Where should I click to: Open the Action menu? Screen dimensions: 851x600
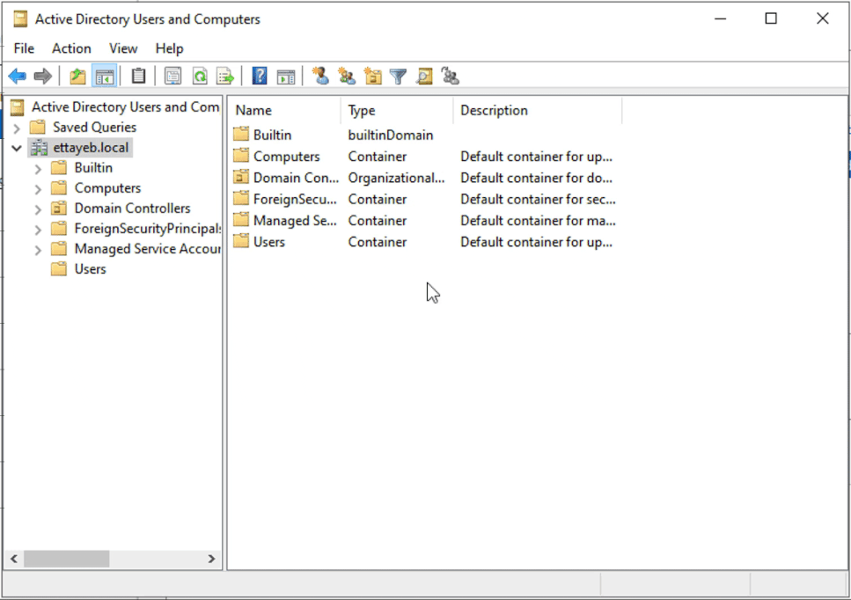coord(71,48)
